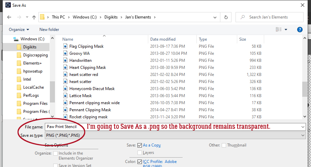The image size is (311, 167).
Task: Click the Lattice Mask file icon
Action: [65, 95]
